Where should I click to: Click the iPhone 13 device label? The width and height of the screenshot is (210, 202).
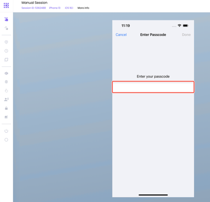click(x=55, y=8)
